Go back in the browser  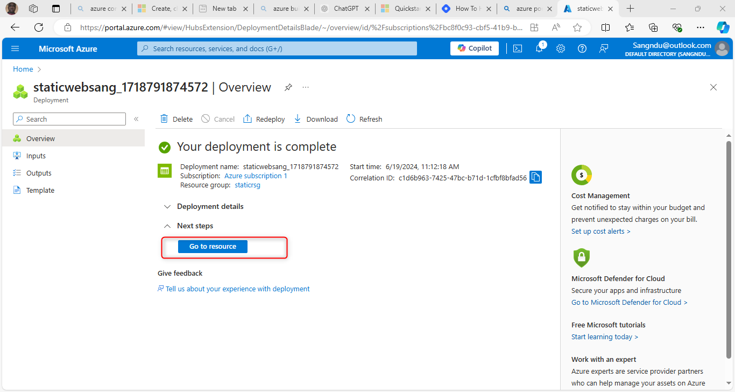pos(15,27)
